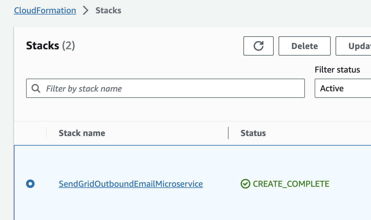The width and height of the screenshot is (371, 220).
Task: Open the CloudFormation breadcrumb link
Action: coord(45,11)
